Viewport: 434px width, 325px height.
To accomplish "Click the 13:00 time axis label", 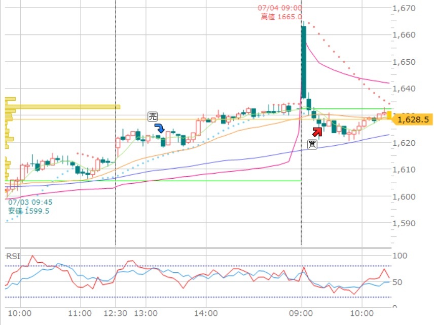I will pyautogui.click(x=146, y=313).
